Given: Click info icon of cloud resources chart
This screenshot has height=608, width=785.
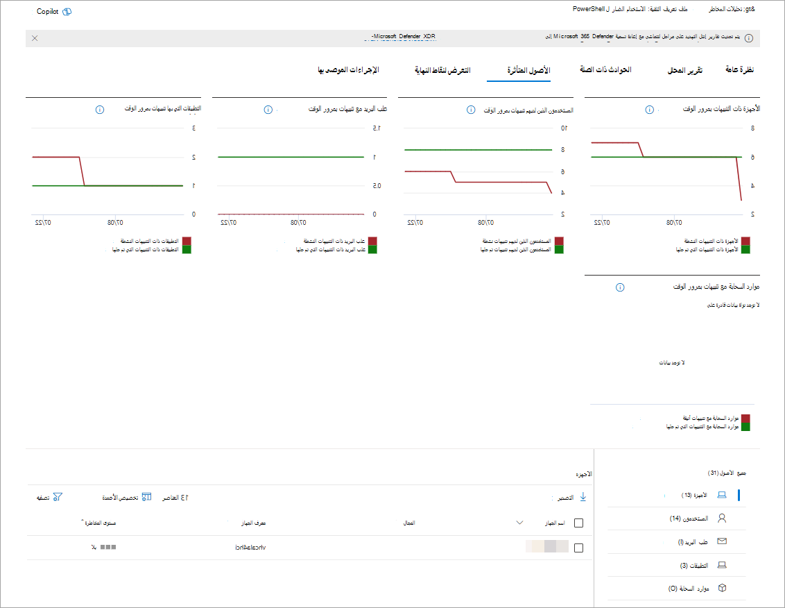Looking at the screenshot, I should pos(620,287).
